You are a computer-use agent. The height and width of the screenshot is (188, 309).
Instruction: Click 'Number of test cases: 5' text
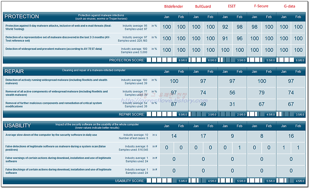pos(133,138)
